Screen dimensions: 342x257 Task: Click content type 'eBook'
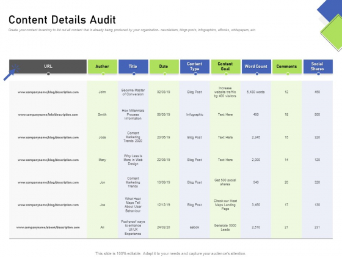tap(194, 228)
